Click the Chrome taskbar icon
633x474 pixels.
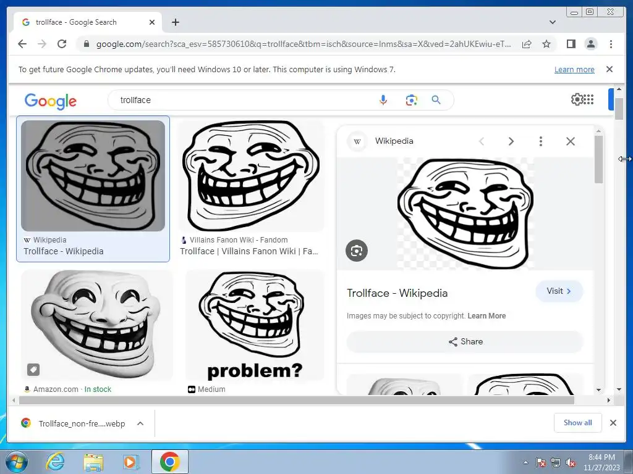pos(169,462)
